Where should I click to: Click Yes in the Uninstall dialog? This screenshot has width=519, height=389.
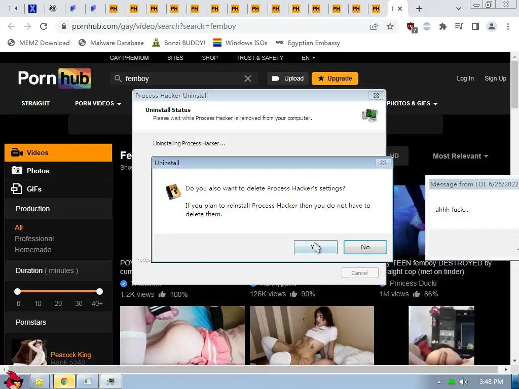click(x=315, y=247)
